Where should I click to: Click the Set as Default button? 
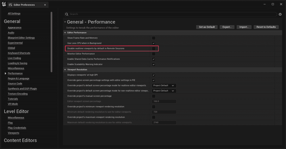point(207,27)
